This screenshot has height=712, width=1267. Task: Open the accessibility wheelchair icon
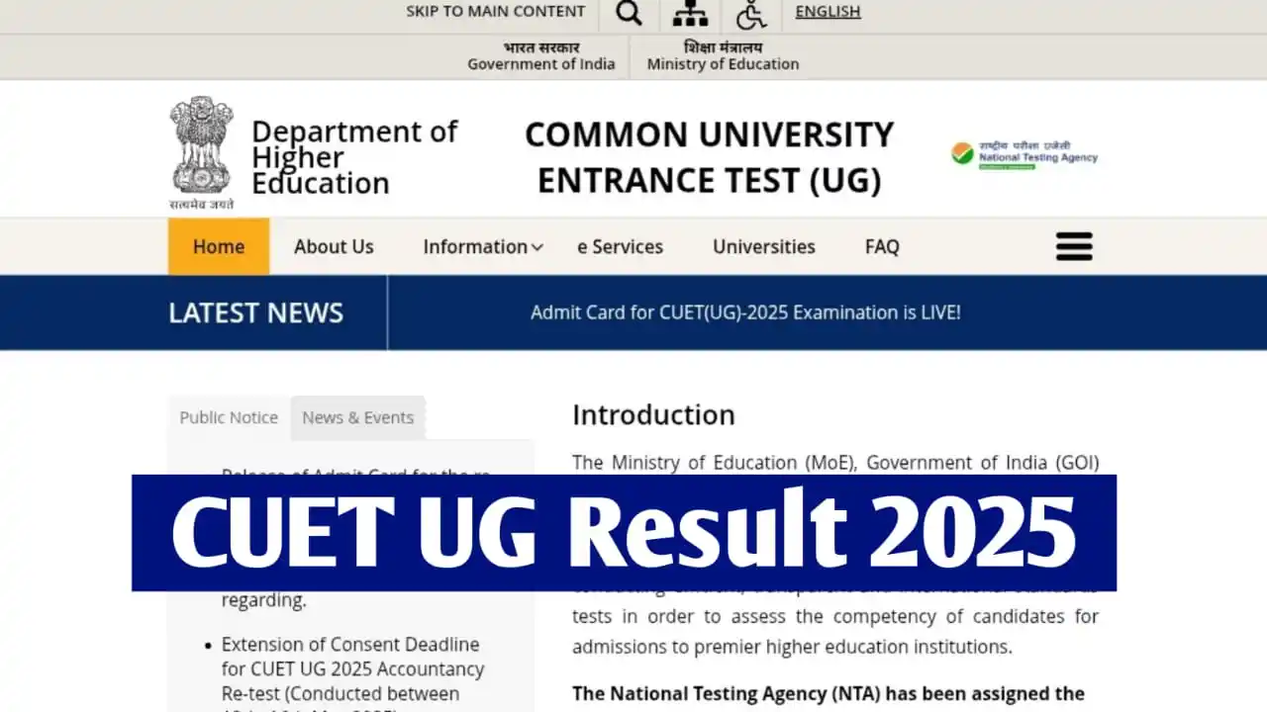(751, 15)
